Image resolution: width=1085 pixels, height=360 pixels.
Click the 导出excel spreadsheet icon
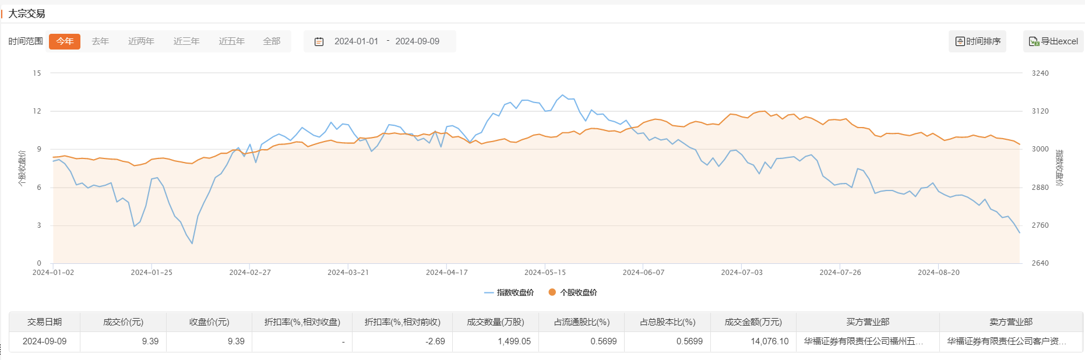[1034, 41]
